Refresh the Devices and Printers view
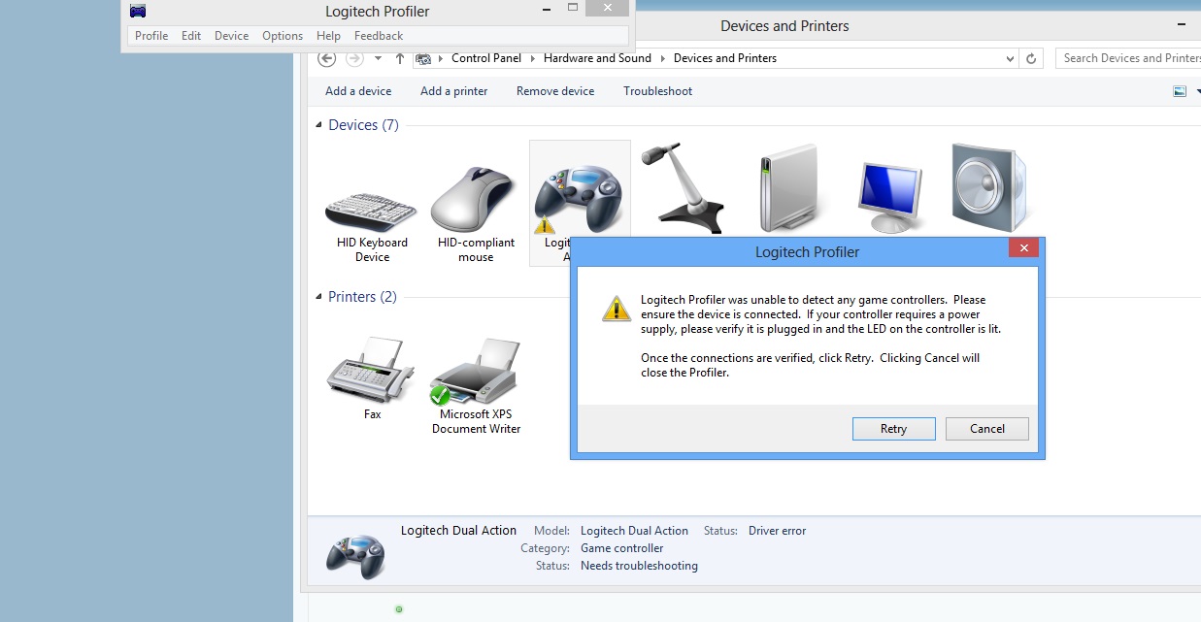1201x622 pixels. (x=1032, y=58)
